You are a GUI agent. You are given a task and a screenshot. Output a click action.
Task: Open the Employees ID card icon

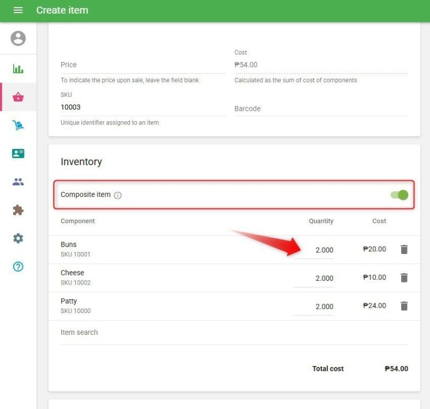[18, 153]
